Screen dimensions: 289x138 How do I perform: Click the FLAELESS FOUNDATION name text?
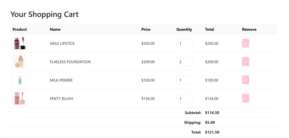70,62
